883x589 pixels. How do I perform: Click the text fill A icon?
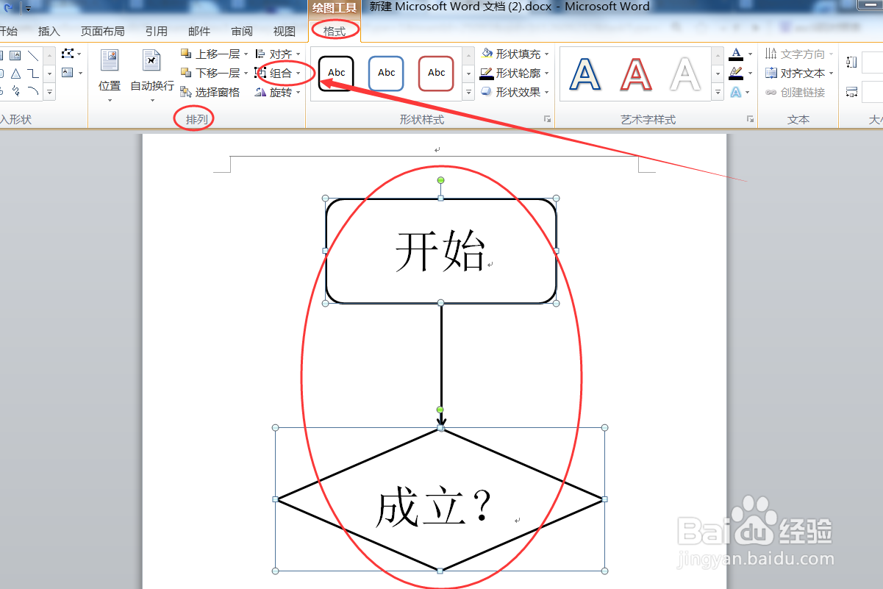(736, 54)
